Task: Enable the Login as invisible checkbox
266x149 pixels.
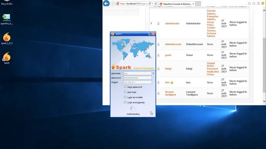Action: (125, 97)
